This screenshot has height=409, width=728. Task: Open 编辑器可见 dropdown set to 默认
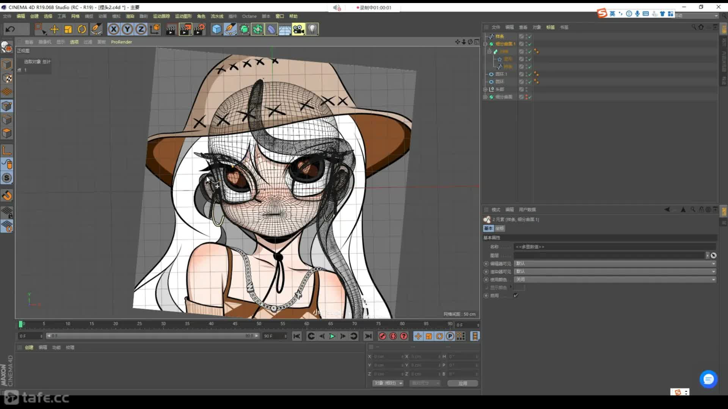point(615,264)
